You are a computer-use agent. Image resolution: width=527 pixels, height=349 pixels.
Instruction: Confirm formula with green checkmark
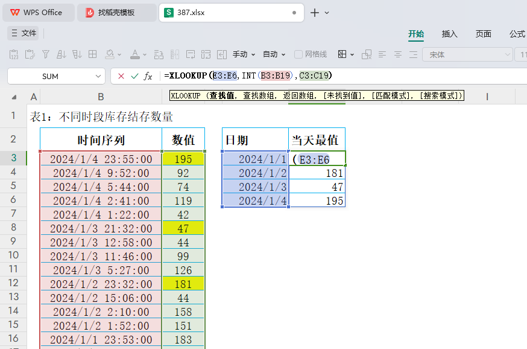[134, 77]
